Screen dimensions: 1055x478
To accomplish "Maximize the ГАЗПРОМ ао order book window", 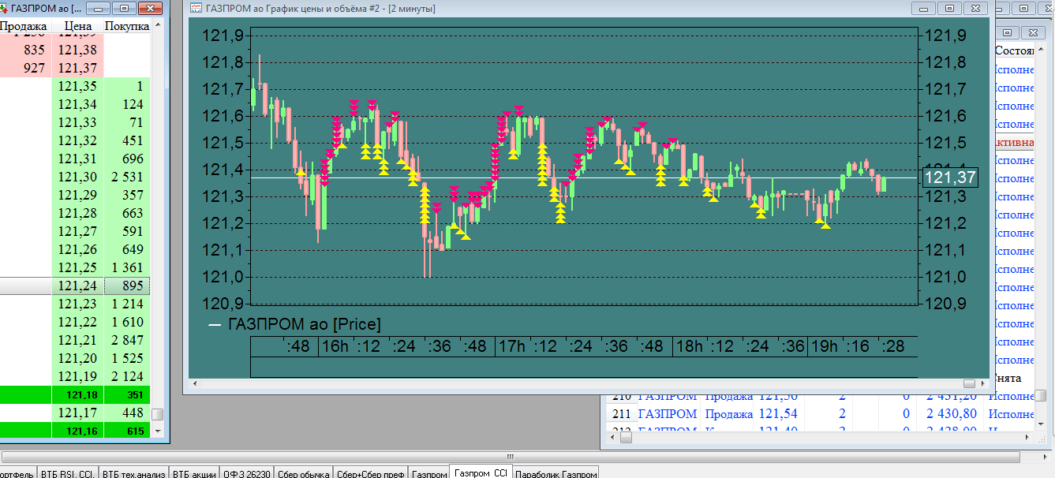I will pyautogui.click(x=124, y=9).
